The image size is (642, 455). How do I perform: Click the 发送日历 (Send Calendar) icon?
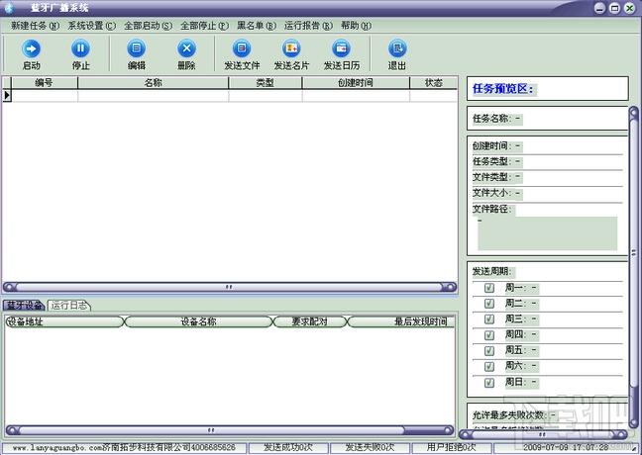(341, 48)
